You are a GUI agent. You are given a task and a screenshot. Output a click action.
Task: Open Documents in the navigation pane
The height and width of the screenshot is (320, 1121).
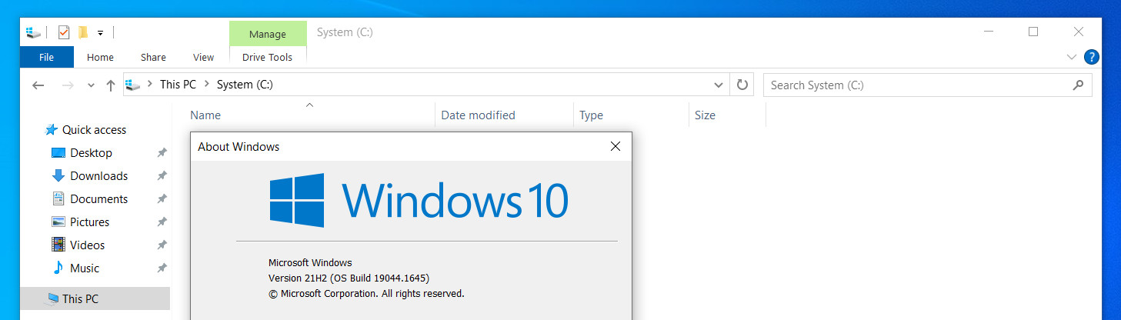pyautogui.click(x=98, y=199)
